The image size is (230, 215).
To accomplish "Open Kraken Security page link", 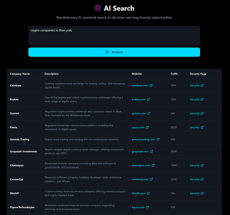I will pos(195,99).
